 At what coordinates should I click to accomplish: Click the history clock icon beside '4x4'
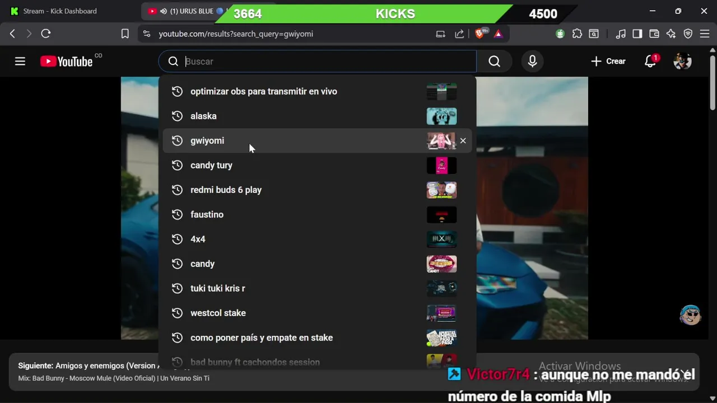pyautogui.click(x=177, y=239)
